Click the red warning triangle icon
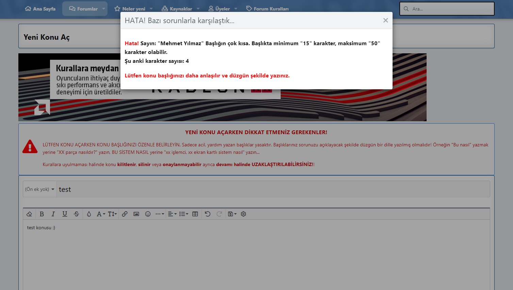Image resolution: width=513 pixels, height=290 pixels. [30, 146]
